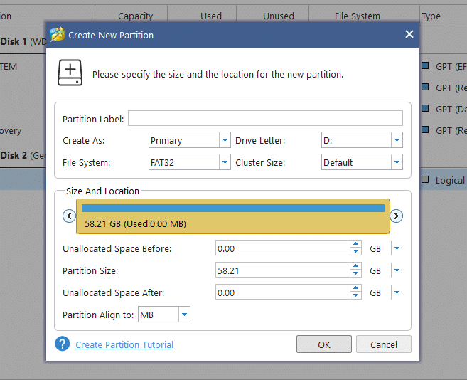This screenshot has width=467, height=380.
Task: Click the right arrow beside partition bar
Action: tap(397, 216)
